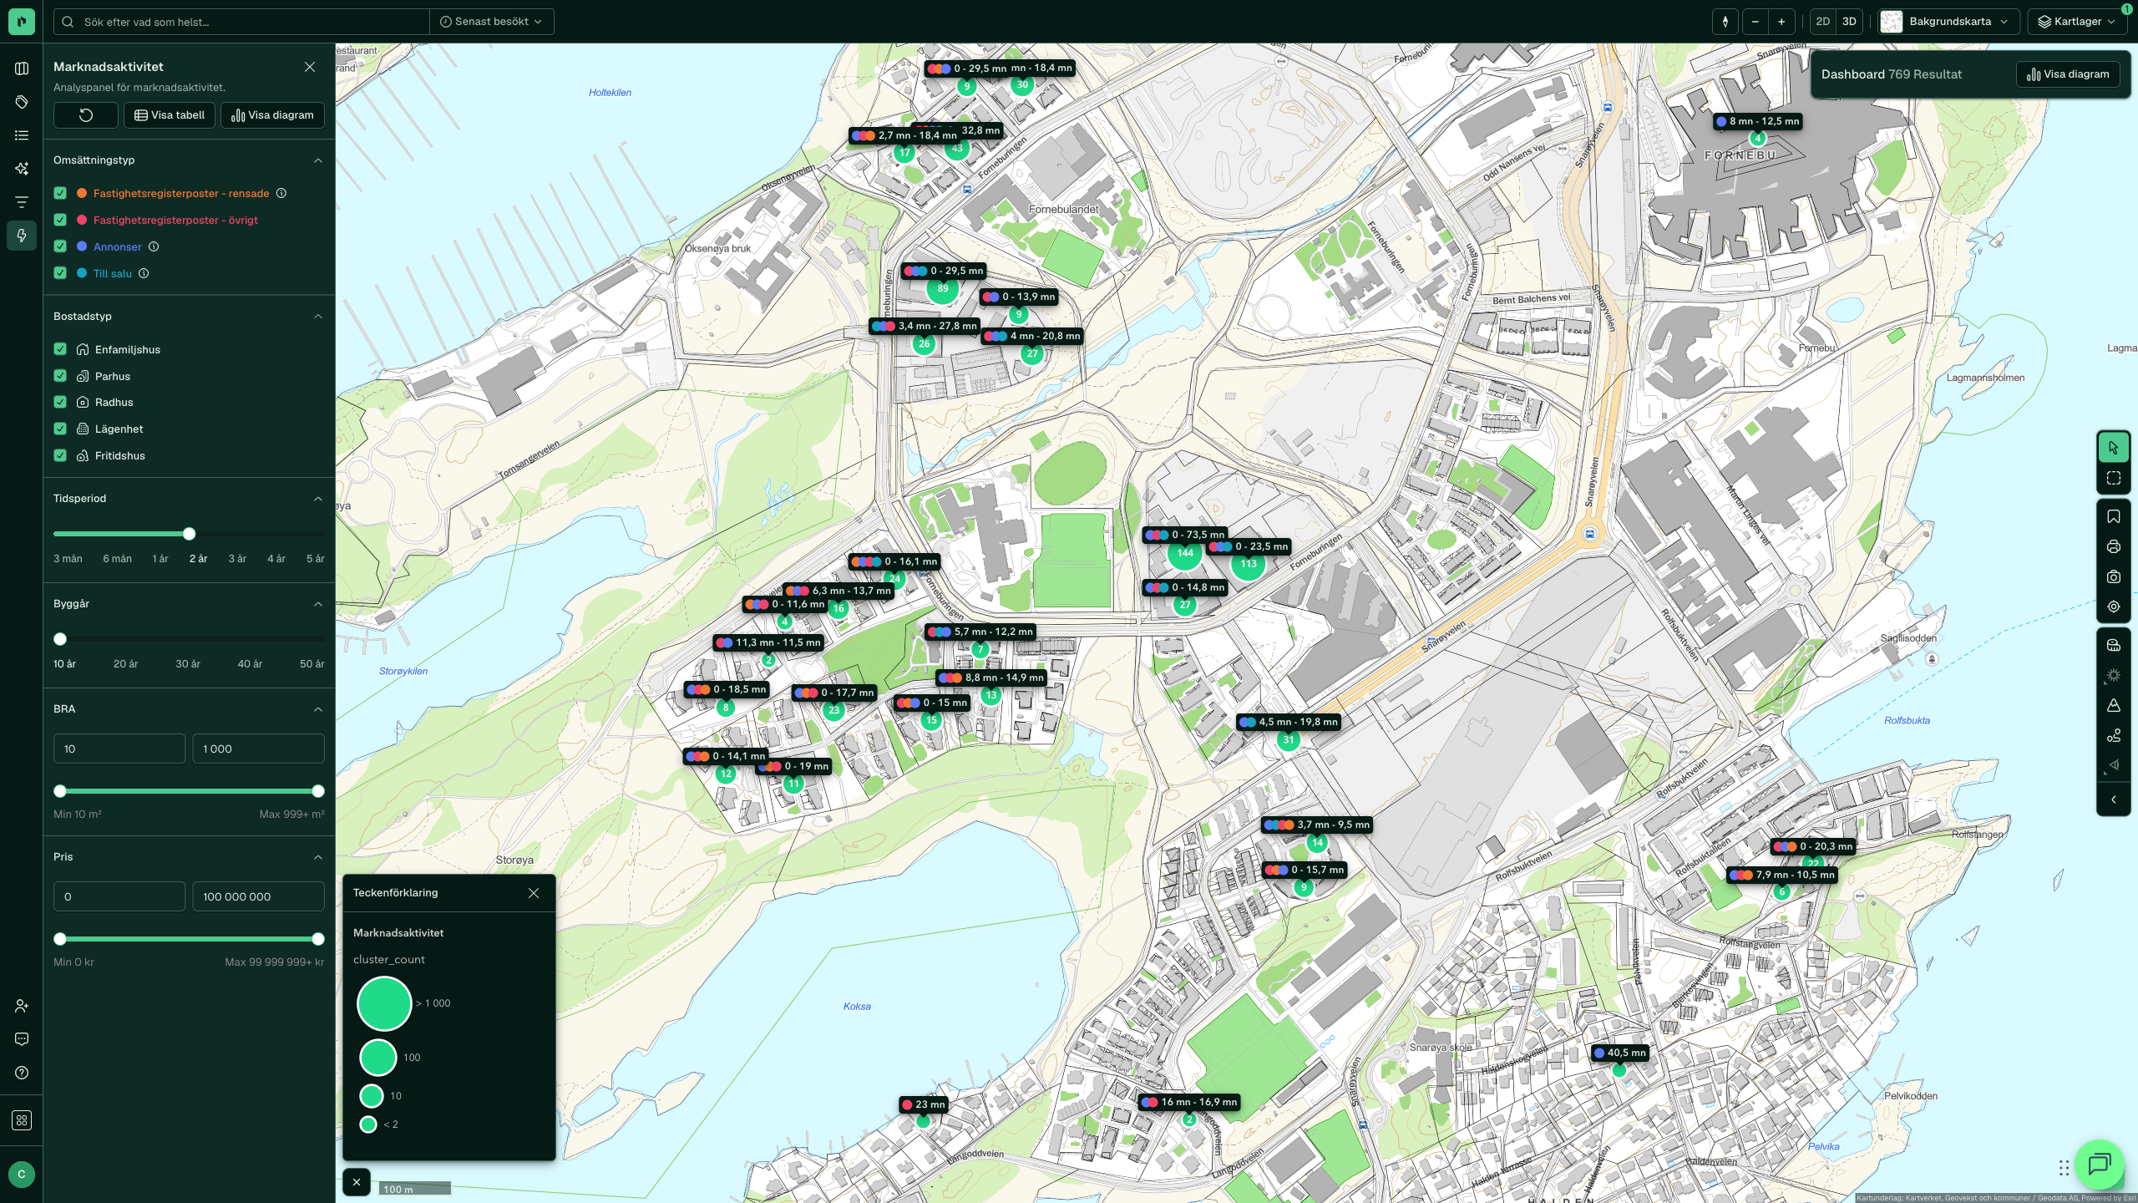This screenshot has width=2138, height=1203.
Task: Toggle the Till salu checkbox
Action: pyautogui.click(x=60, y=273)
